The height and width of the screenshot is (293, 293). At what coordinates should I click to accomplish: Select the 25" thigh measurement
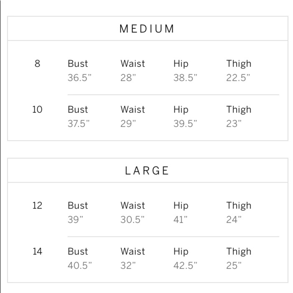(x=234, y=265)
